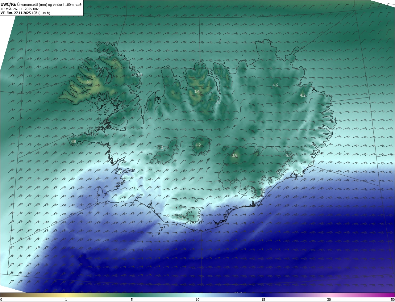Click the '50' tick on the colour scale
The height and width of the screenshot is (302, 395).
[x=393, y=300]
